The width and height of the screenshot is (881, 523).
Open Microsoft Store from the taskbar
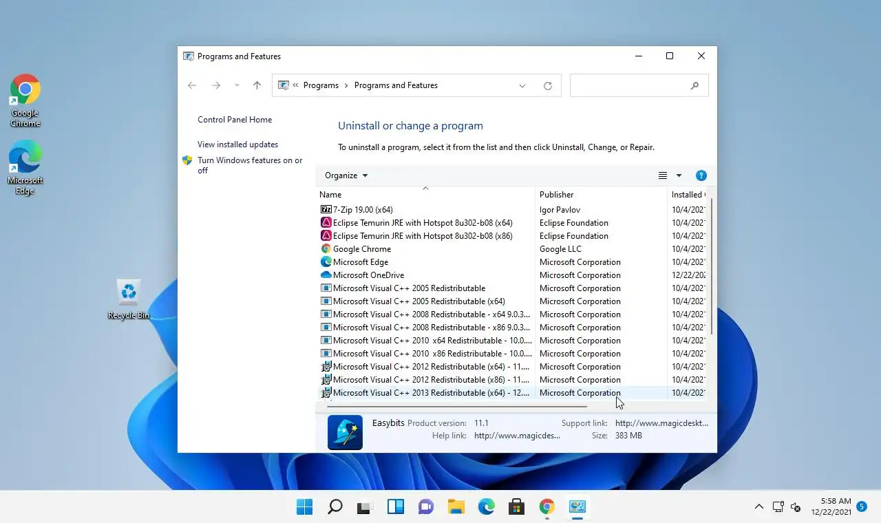click(517, 507)
